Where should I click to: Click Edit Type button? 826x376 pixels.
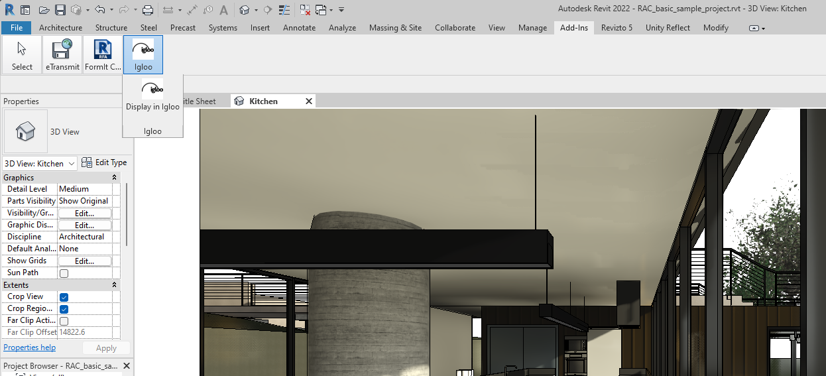[104, 162]
